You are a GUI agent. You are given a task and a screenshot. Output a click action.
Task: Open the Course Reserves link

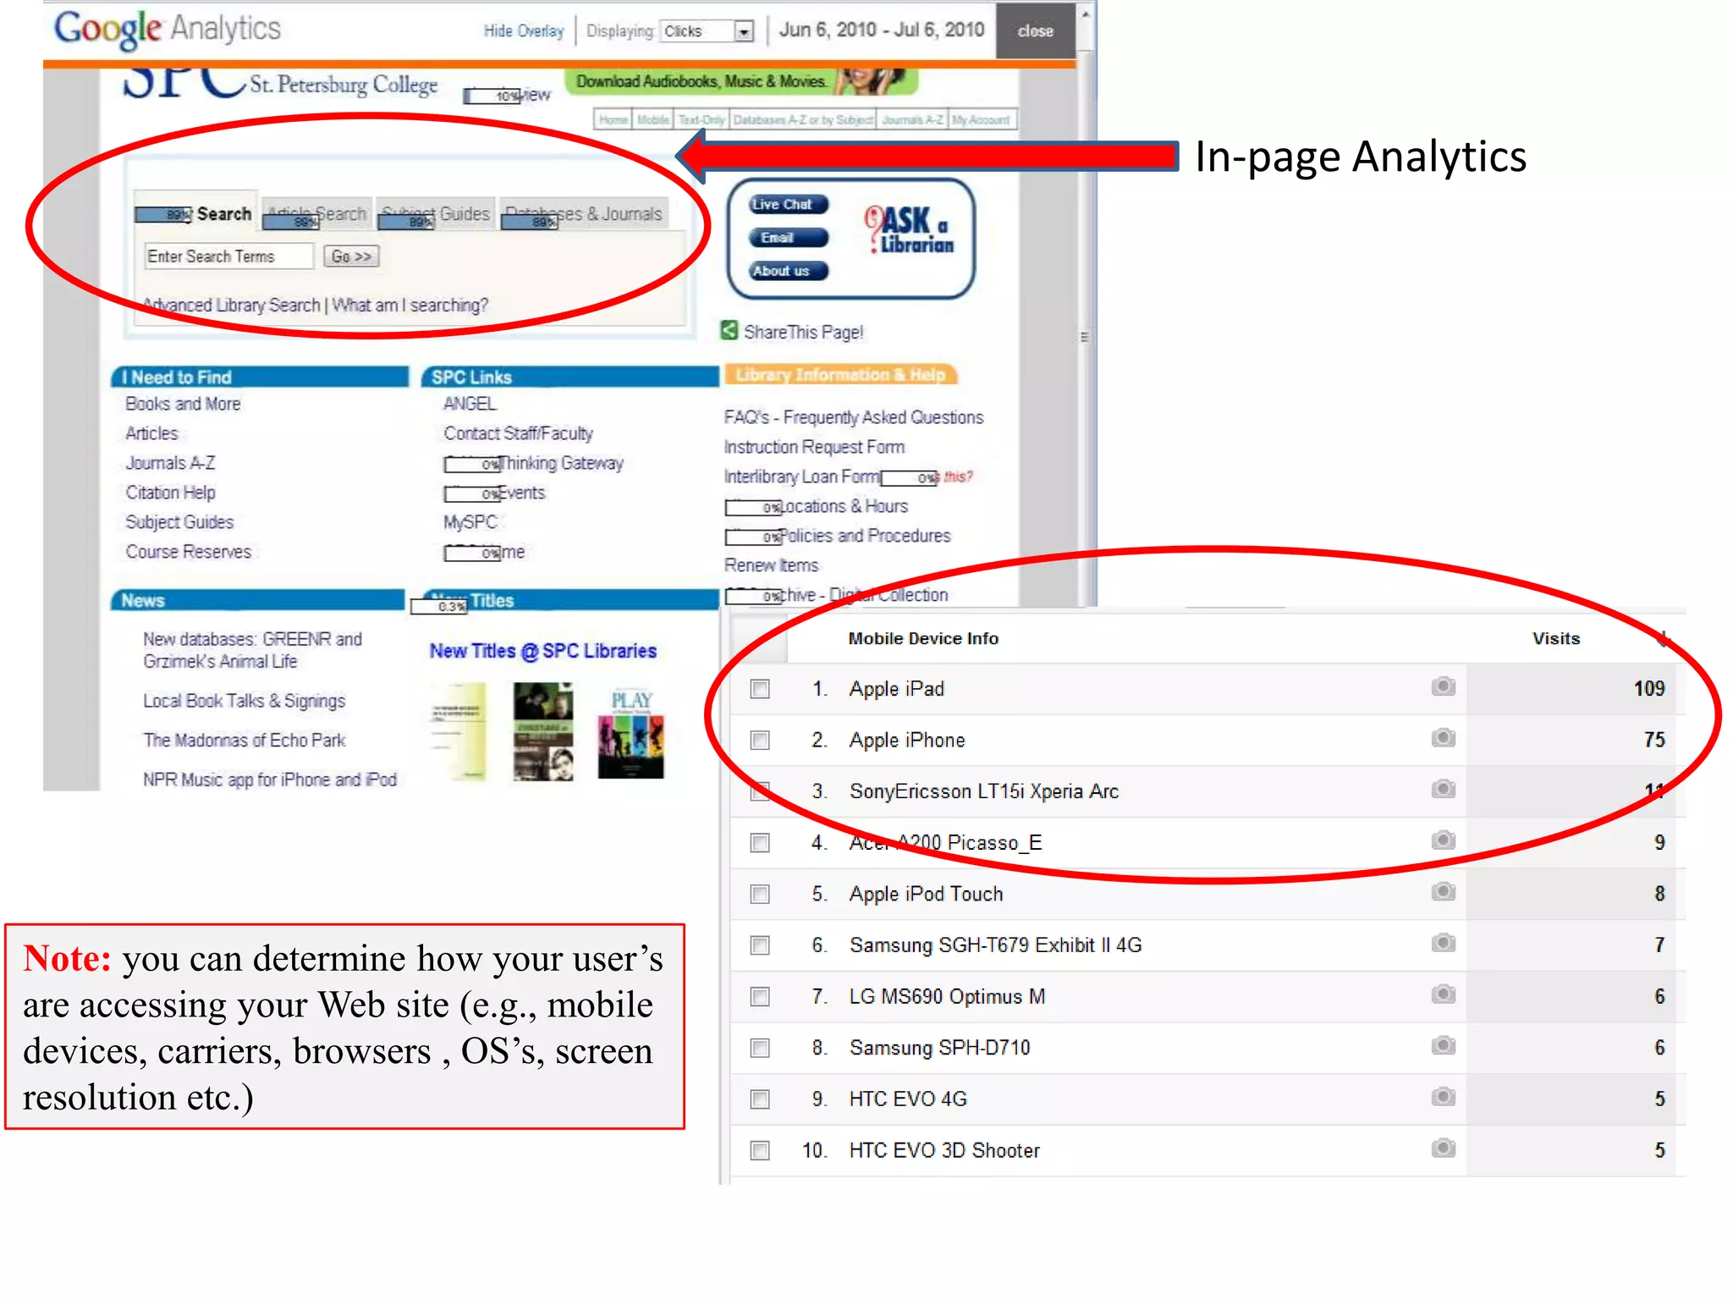pos(188,552)
